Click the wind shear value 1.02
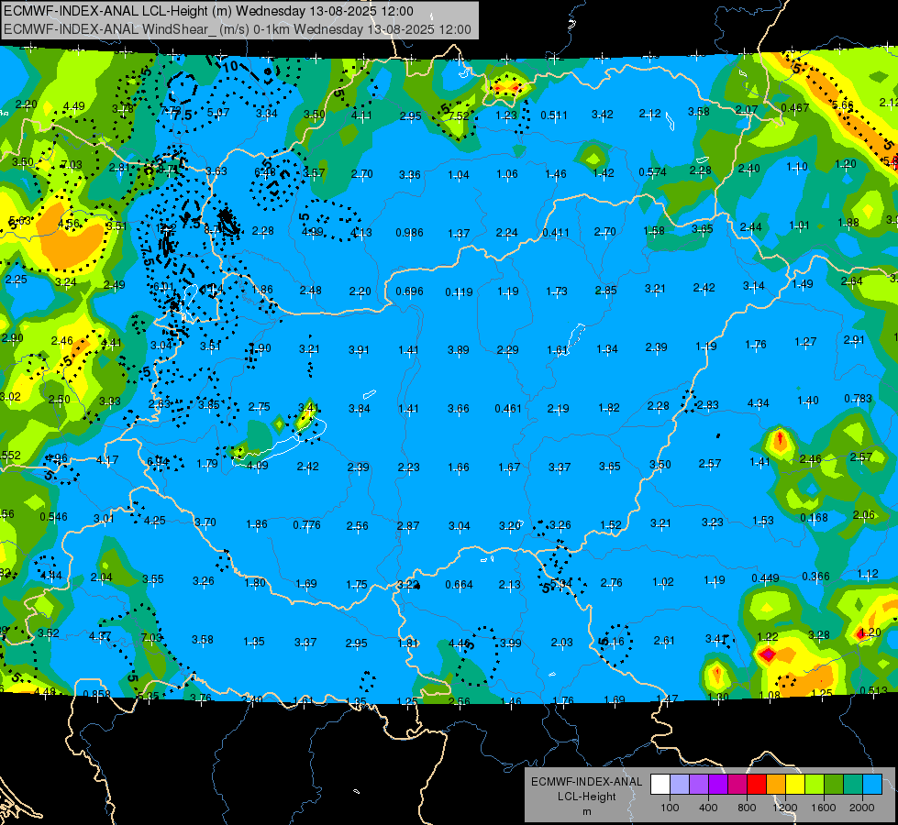 pyautogui.click(x=662, y=582)
